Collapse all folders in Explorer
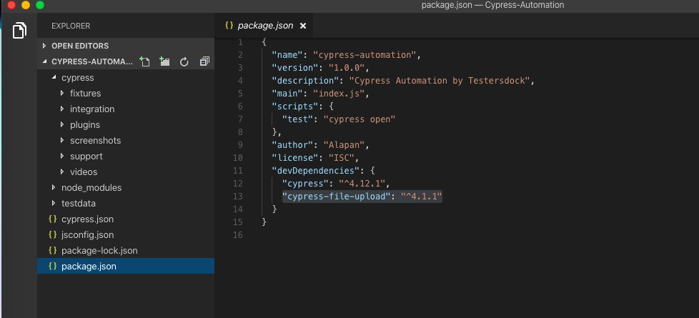This screenshot has height=318, width=699. coord(204,61)
